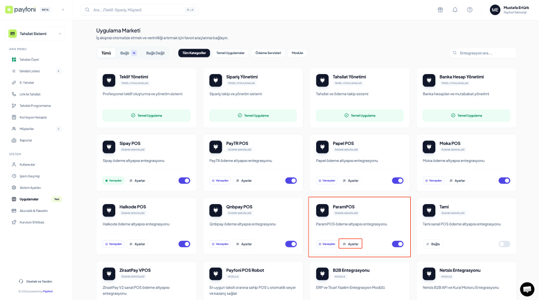Disable the Sipay POS toggle

[184, 180]
